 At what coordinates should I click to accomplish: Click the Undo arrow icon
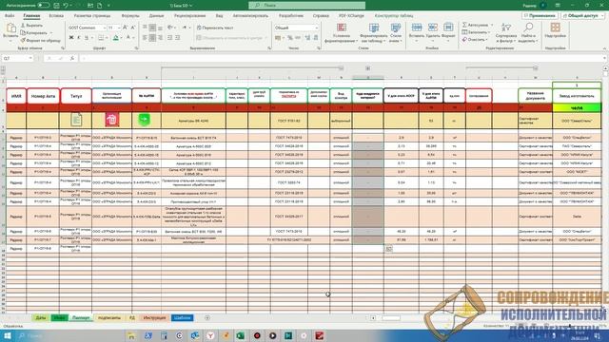click(x=66, y=6)
